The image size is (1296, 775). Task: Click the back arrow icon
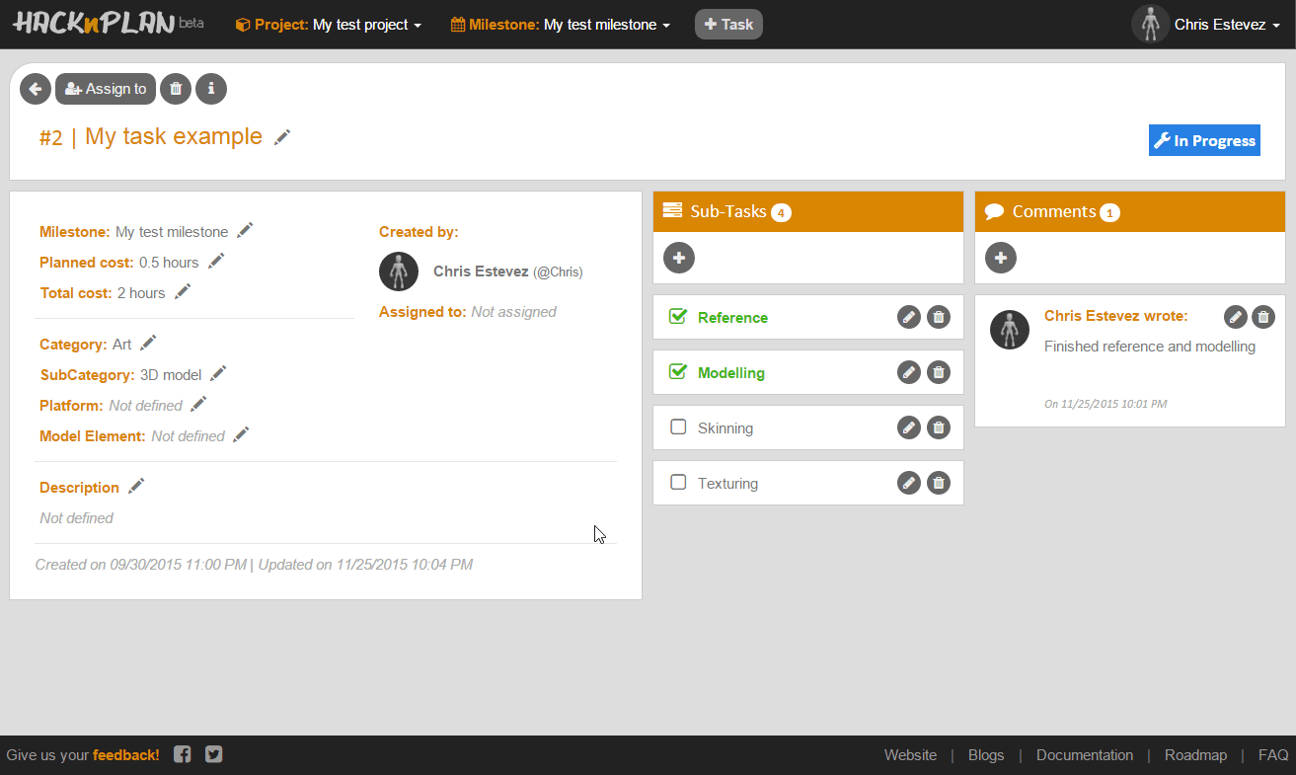[x=36, y=89]
